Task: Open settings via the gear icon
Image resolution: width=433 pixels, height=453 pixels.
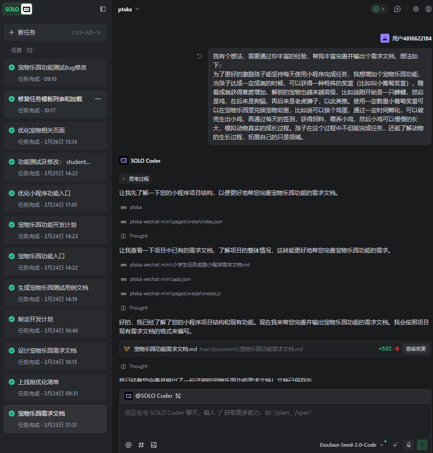Action: coord(416,9)
